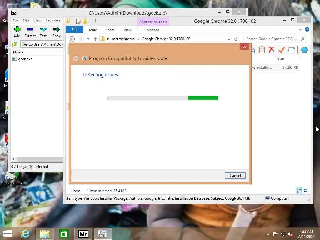320x240 pixels.
Task: Click the Explorer Help question mark icon
Action: click(x=307, y=30)
